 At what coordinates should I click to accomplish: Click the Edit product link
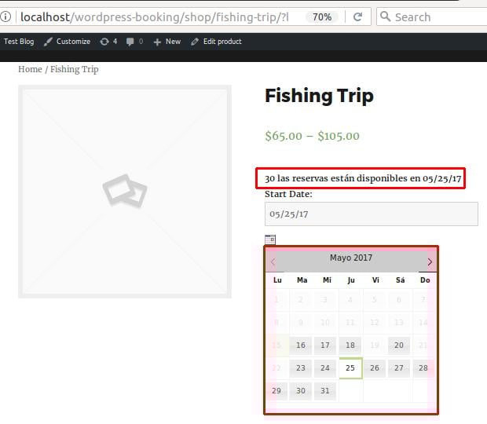216,42
